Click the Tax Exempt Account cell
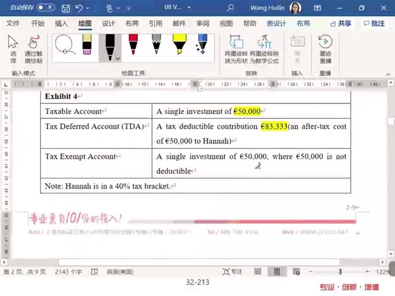This screenshot has height=296, width=395. coord(96,163)
